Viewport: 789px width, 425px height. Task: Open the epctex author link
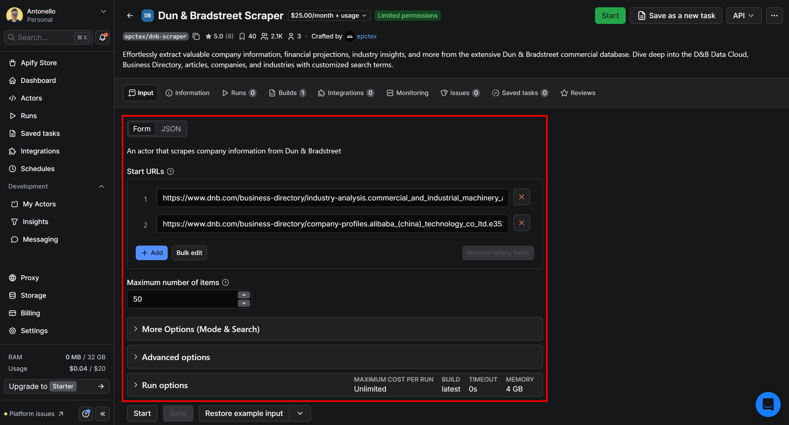(x=366, y=36)
